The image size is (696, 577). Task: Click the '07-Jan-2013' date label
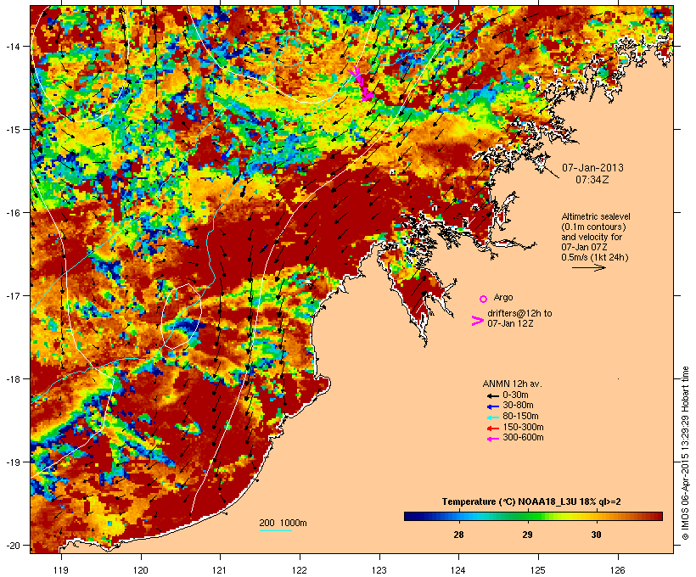[x=592, y=168]
